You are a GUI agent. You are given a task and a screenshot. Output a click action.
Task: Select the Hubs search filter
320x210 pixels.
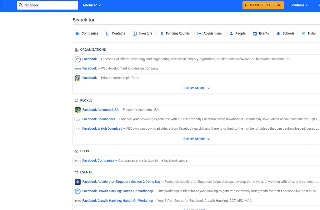coord(309,33)
